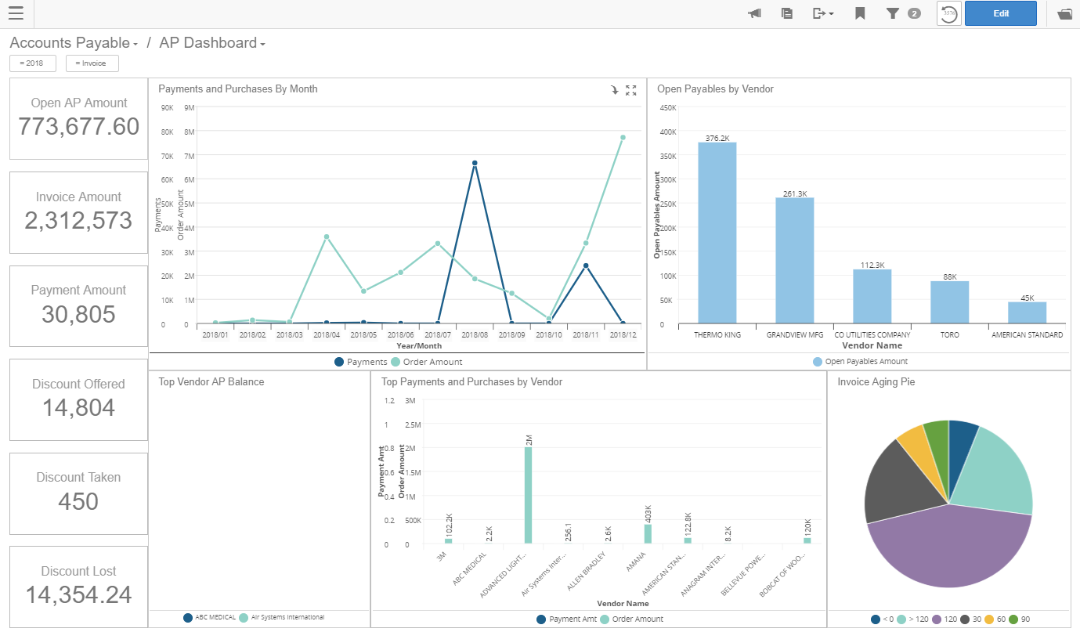The image size is (1080, 632).
Task: Select the = Invoice filter chip
Action: point(92,63)
